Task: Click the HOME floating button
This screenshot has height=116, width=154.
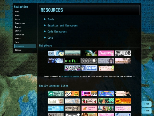Action: pyautogui.click(x=147, y=111)
